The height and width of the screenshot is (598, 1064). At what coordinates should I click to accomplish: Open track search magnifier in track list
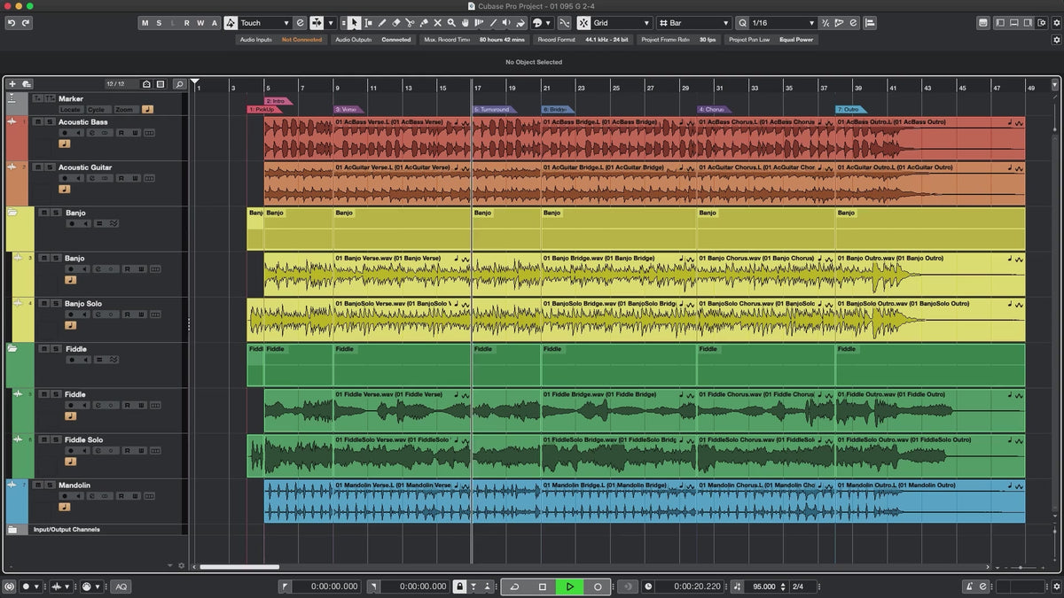[x=179, y=84]
